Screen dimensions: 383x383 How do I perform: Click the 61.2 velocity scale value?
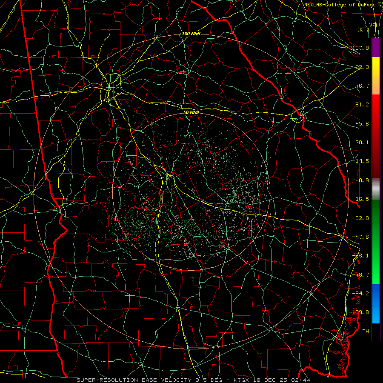[362, 105]
